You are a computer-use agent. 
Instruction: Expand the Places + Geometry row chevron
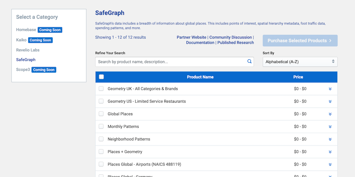pos(330,152)
